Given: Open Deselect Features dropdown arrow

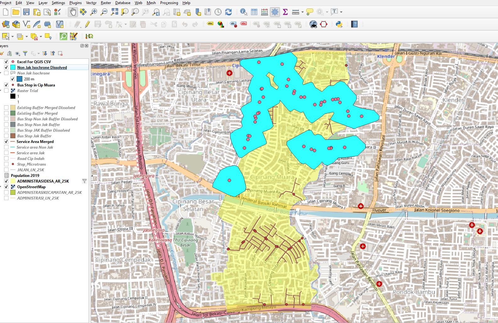Looking at the screenshot, I should (41, 36).
